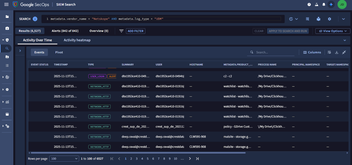Click the crest_sup_de user cell

click(170, 126)
